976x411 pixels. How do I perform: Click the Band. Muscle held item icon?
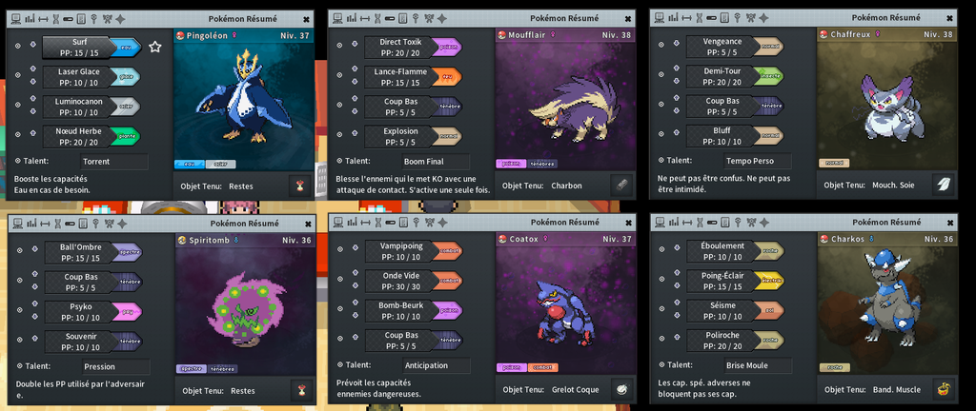coord(944,389)
